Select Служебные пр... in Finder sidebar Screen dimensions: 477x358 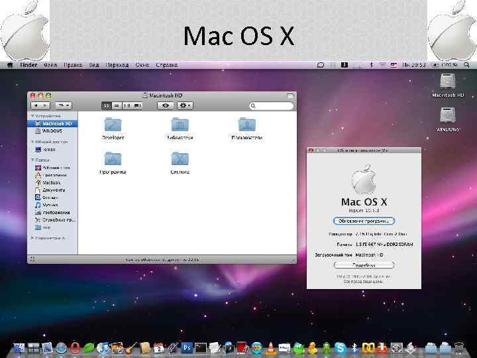52,220
